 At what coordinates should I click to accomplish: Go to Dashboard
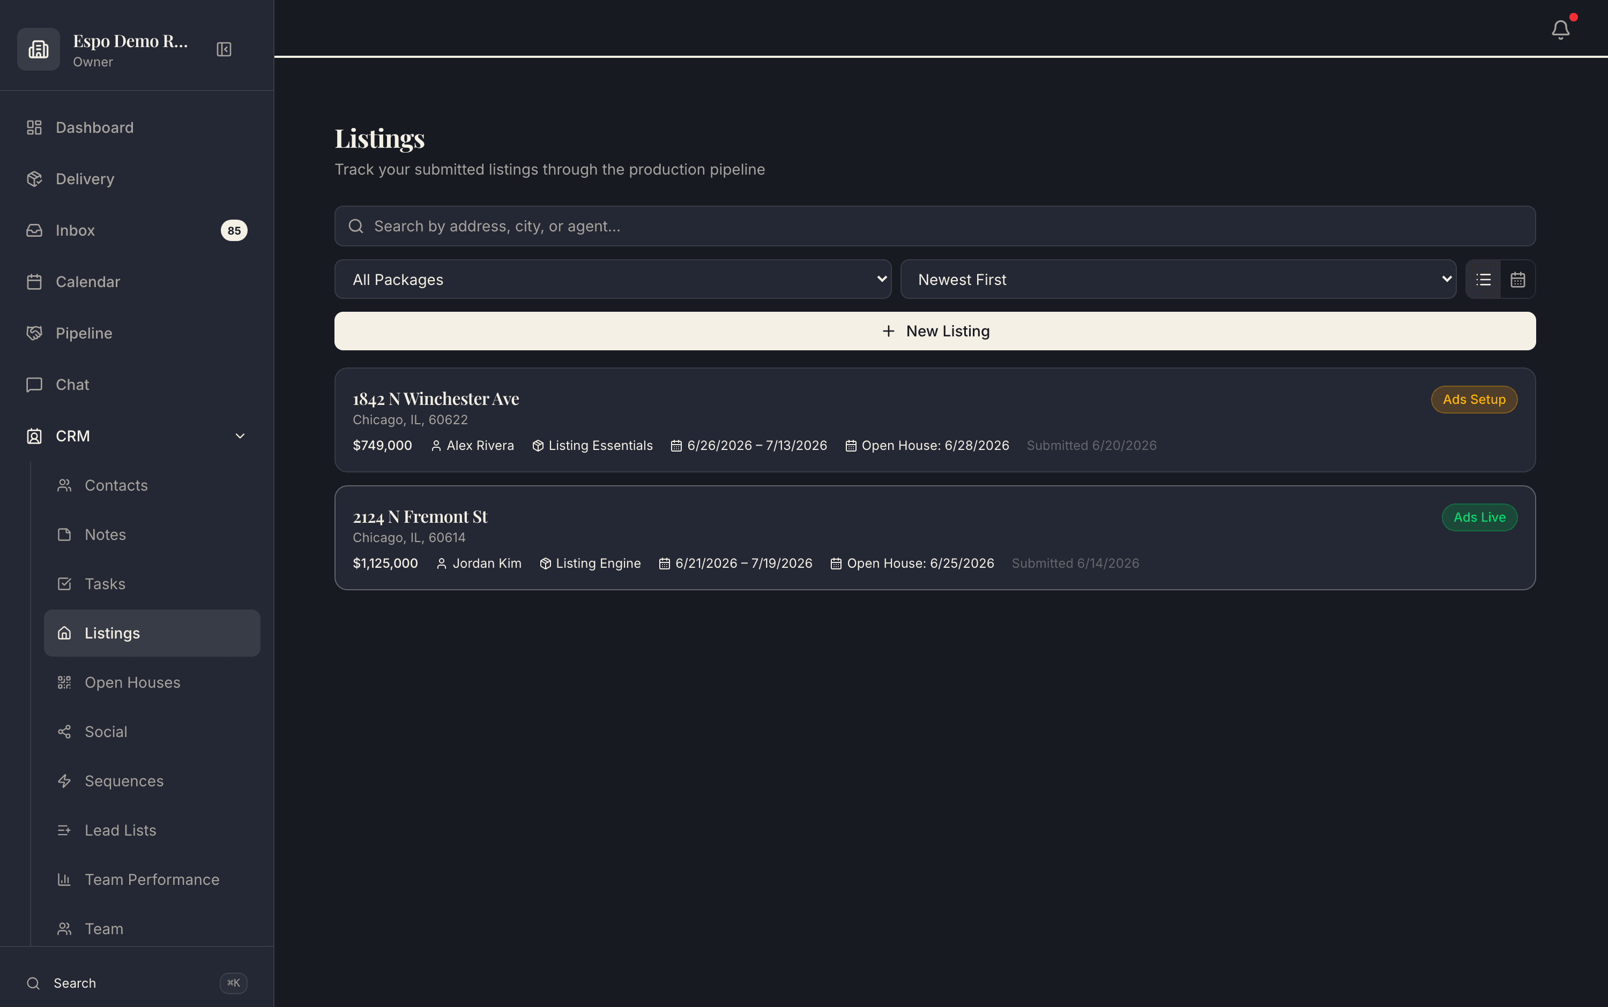coord(137,127)
